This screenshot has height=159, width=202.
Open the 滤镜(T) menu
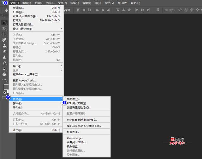[x=86, y=3]
